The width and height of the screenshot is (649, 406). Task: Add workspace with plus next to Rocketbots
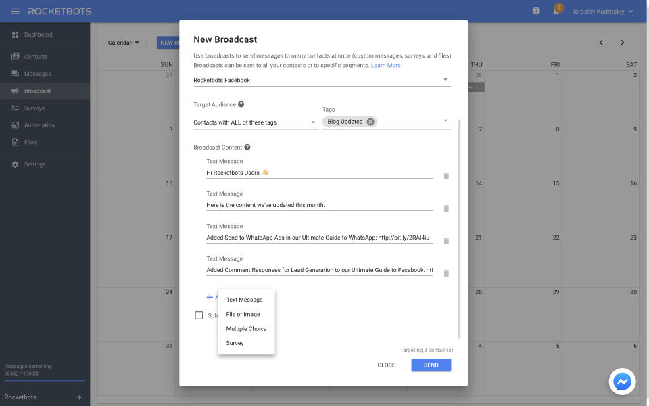79,397
